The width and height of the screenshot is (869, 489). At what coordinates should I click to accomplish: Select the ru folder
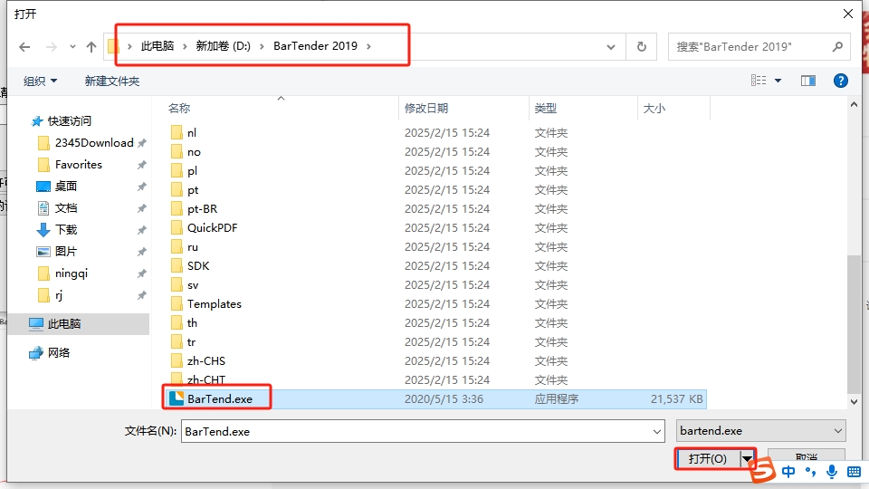pos(192,246)
